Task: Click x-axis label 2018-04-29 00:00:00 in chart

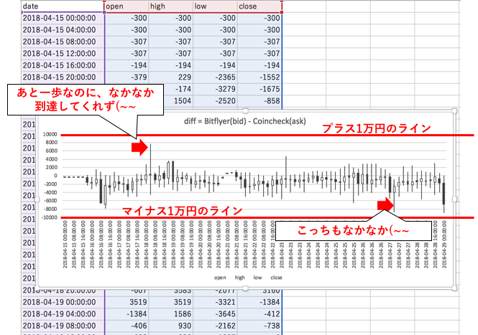Action: click(444, 245)
